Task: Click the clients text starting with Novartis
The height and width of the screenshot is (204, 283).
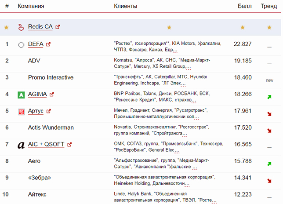Action: tap(161, 130)
